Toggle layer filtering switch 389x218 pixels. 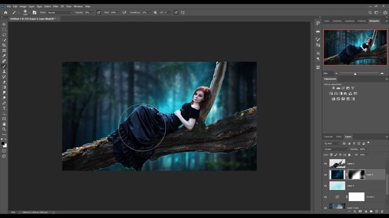click(368, 143)
